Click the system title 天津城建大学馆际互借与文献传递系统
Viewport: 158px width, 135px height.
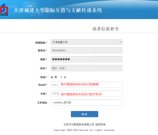coord(58,10)
